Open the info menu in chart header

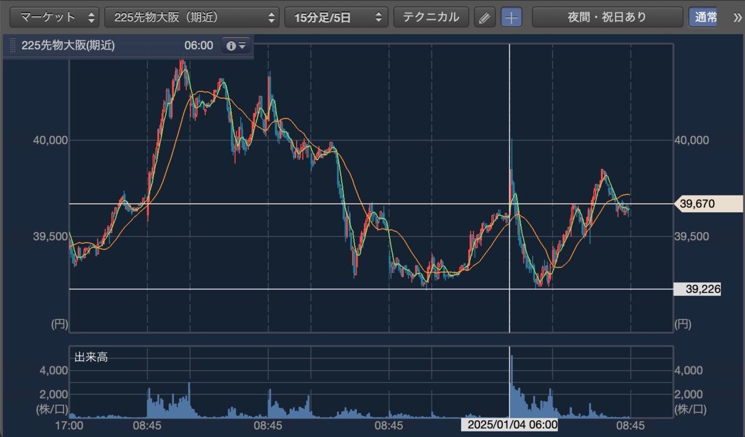click(x=237, y=45)
